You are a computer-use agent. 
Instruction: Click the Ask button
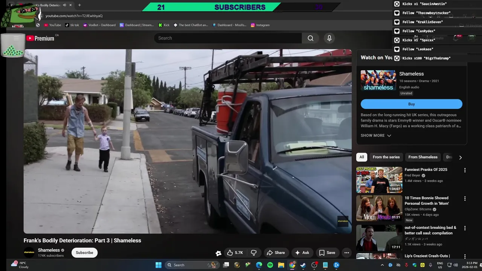pos(302,253)
